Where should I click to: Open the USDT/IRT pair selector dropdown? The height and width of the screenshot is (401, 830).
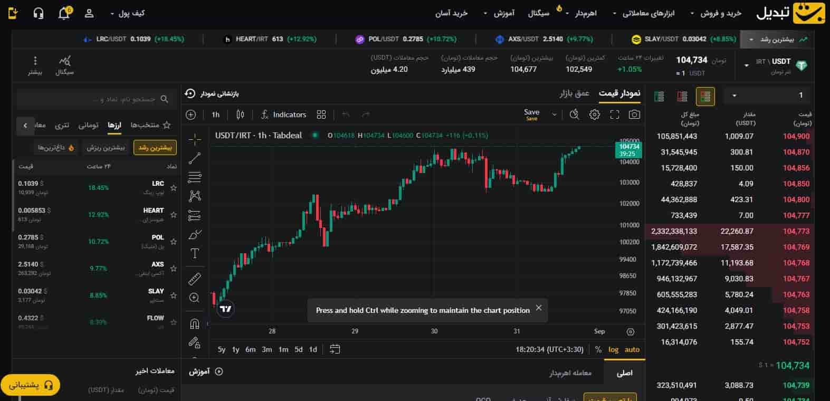pyautogui.click(x=747, y=65)
